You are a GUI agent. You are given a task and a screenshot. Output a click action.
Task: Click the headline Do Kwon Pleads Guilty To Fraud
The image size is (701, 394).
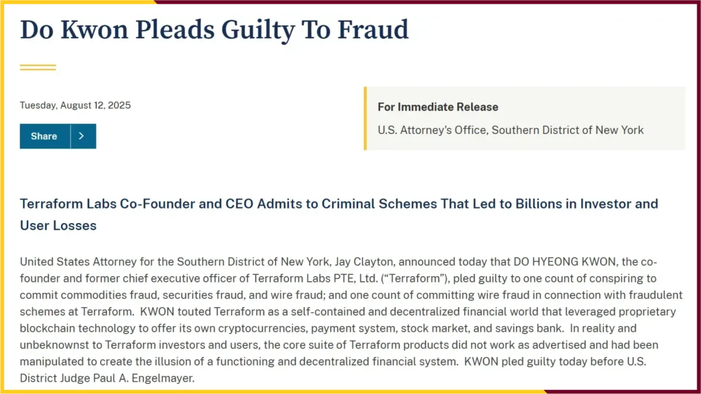214,30
